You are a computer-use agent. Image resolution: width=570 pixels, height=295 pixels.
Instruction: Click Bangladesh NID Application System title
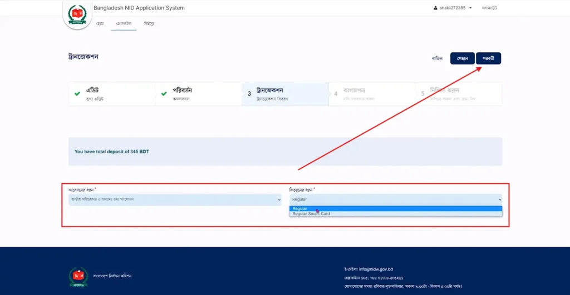139,8
